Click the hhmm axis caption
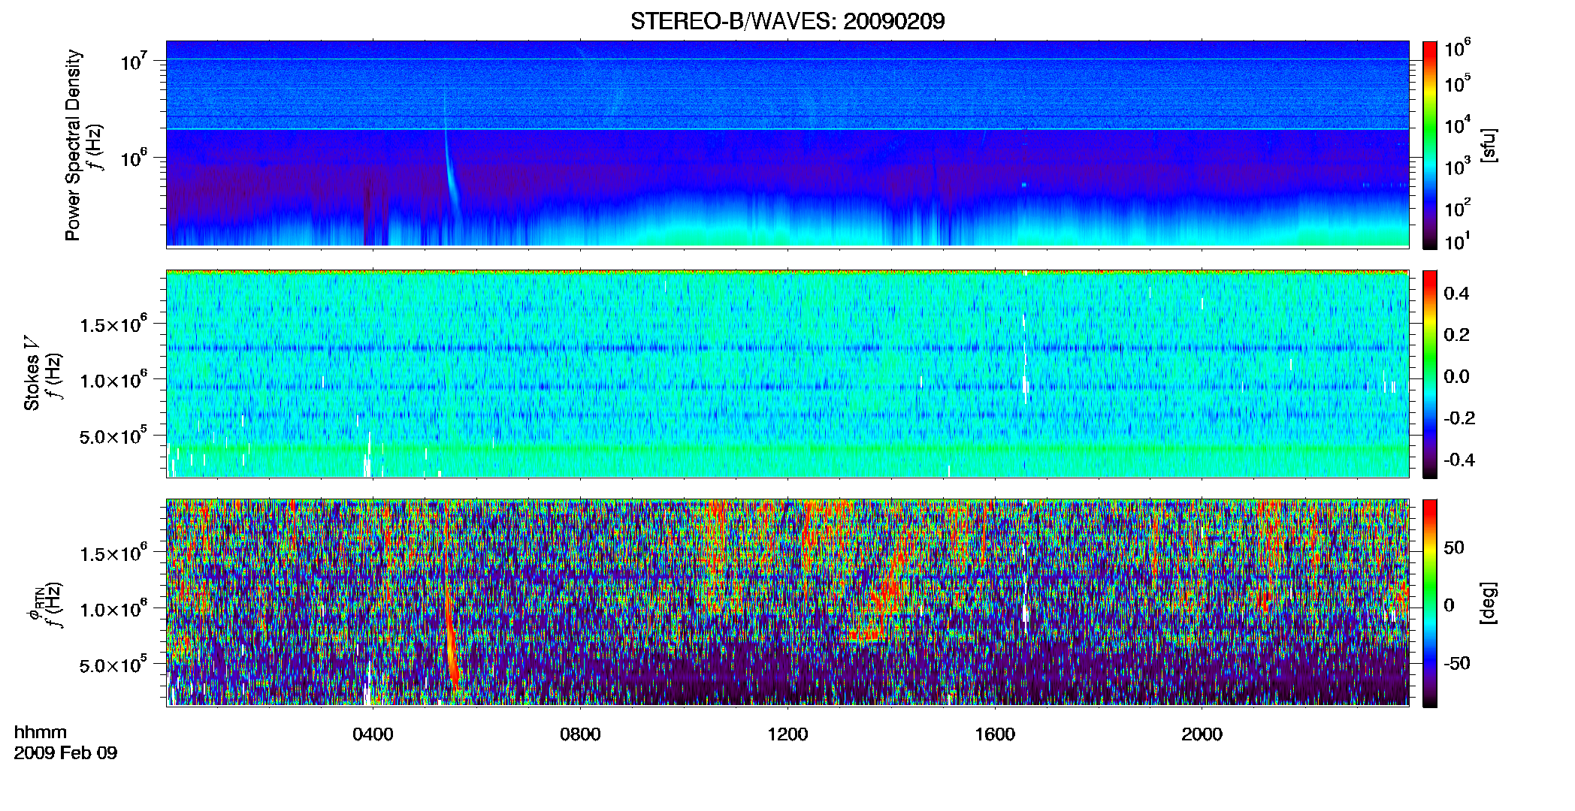Viewport: 1575px width, 811px height. (41, 732)
